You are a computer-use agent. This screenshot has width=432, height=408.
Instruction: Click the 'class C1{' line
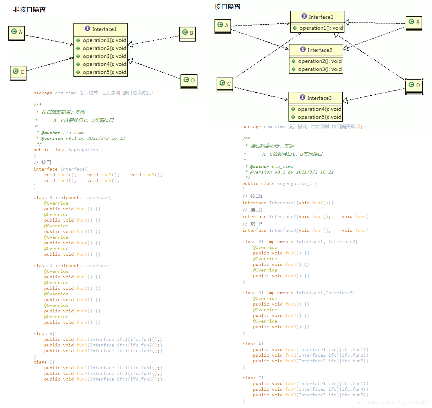click(254, 378)
